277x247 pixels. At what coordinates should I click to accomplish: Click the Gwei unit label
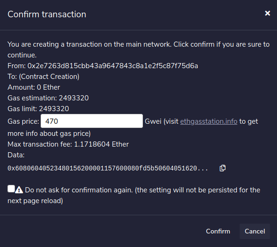click(x=153, y=121)
